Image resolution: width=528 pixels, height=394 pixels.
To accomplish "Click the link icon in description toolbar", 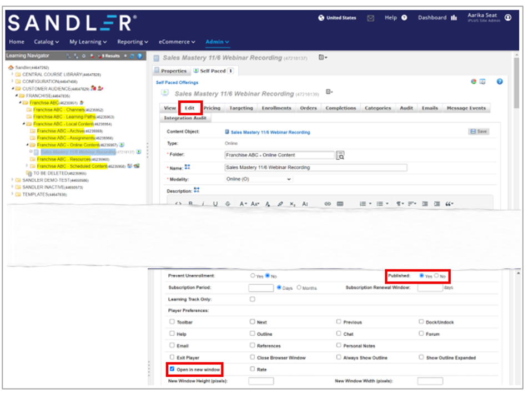I will point(327,204).
